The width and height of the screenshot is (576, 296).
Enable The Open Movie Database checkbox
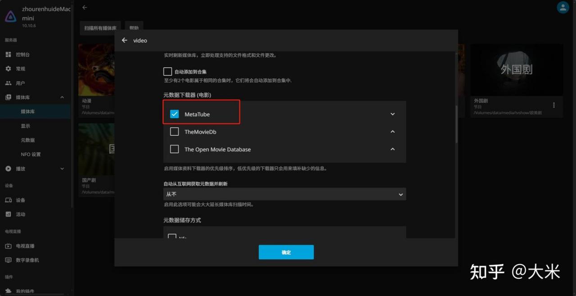tap(175, 149)
